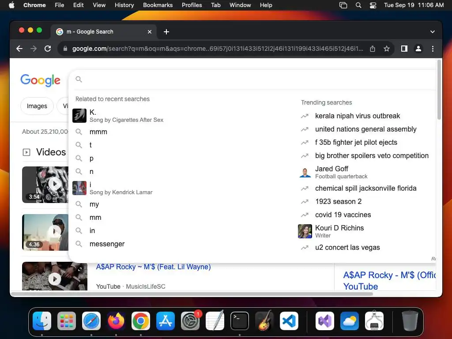Screen dimensions: 452x339
Task: Launch GarageBand from the Dock
Action: [264, 321]
